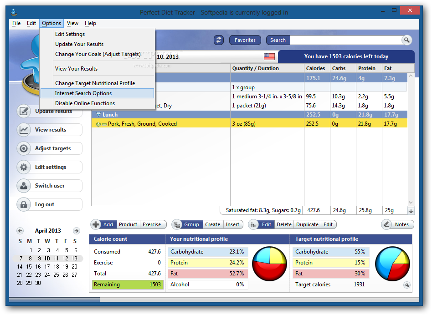Click the magnifier search icon
Viewport: 432px width, 315px height.
click(406, 40)
